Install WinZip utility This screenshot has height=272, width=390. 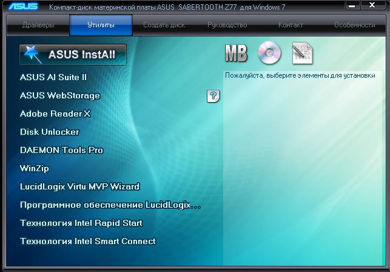[35, 168]
